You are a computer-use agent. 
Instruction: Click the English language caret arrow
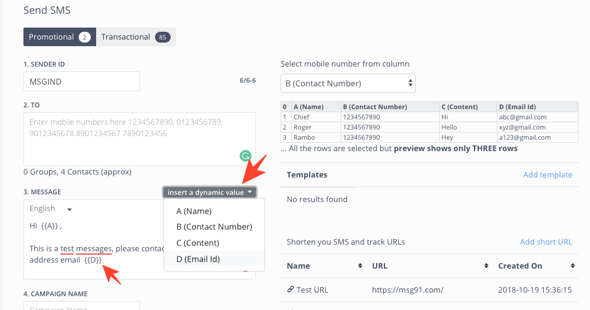click(x=69, y=209)
